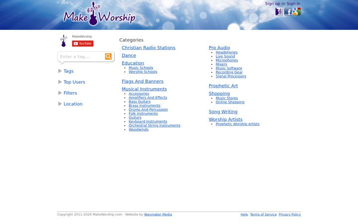Screen dimensions: 358x224
Task: Open the Song Writing category
Action: [x=223, y=112]
